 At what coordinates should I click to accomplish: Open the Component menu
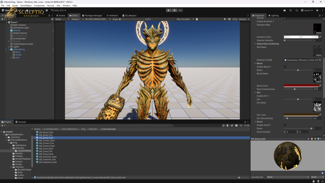point(39,5)
